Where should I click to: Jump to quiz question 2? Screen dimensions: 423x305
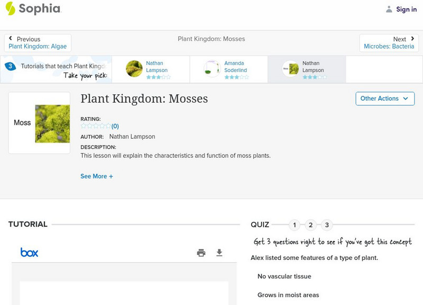pyautogui.click(x=311, y=225)
